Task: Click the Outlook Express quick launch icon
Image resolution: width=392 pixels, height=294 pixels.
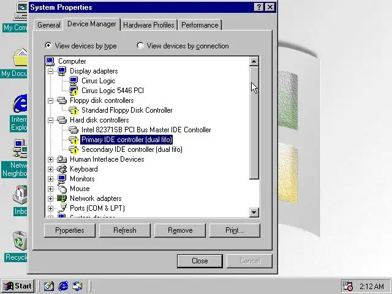Action: coord(77,286)
